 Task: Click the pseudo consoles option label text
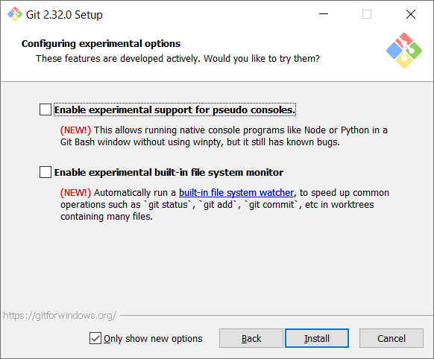(174, 109)
